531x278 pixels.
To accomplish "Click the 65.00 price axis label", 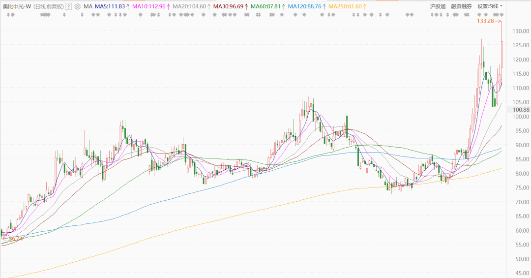I will coord(522,216).
